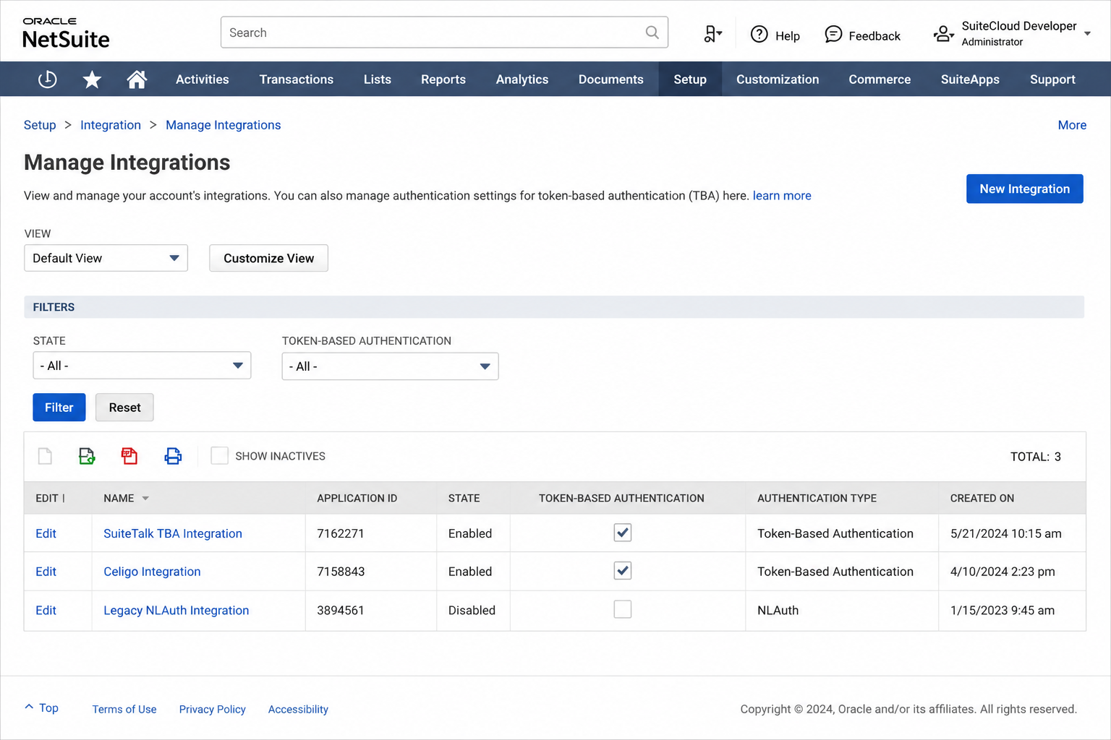The image size is (1111, 740).
Task: Open the create new record icon
Action: pos(712,34)
